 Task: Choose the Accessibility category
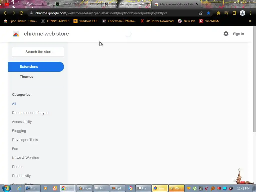(22, 122)
